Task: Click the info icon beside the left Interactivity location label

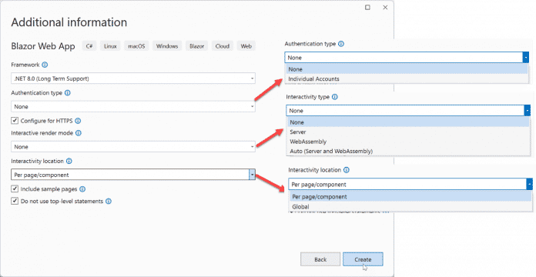Action: click(69, 161)
